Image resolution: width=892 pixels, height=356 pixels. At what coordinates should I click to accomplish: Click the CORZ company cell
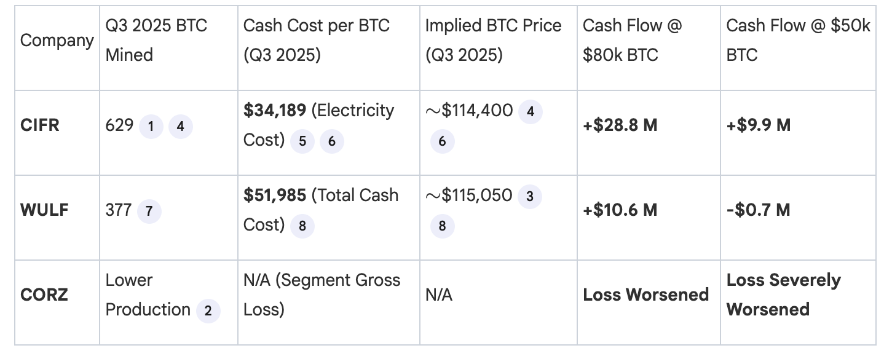44,295
